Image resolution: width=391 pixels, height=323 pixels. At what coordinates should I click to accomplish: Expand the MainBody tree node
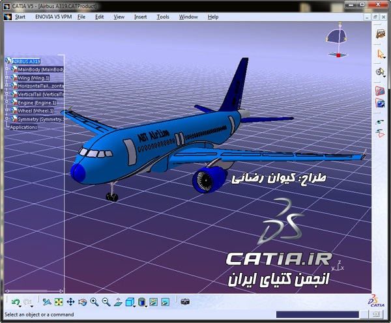click(7, 69)
